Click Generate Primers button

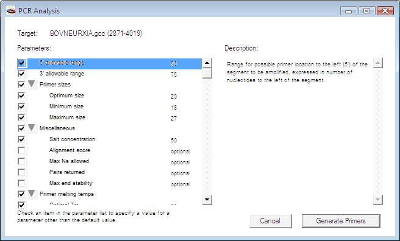click(341, 221)
